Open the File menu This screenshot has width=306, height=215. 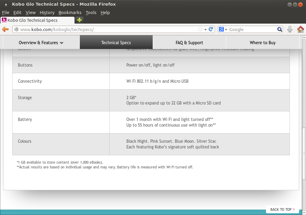tap(6, 13)
